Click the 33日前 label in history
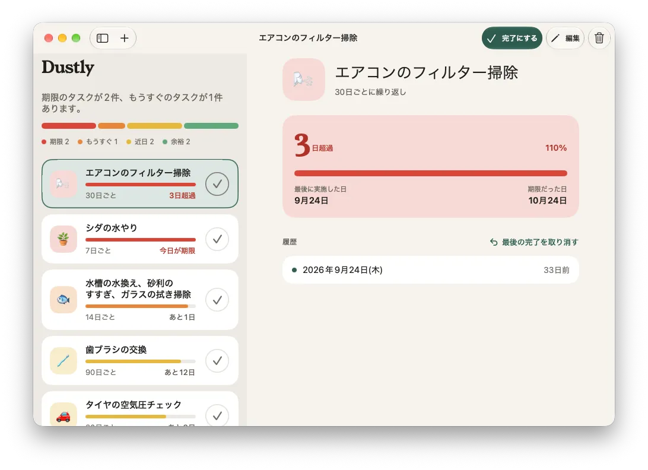Viewport: 648px width, 470px height. click(x=556, y=270)
